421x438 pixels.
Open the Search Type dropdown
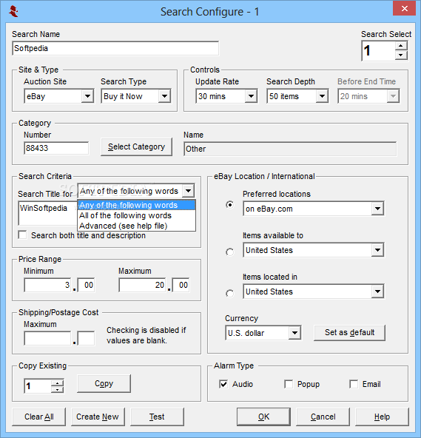pos(164,96)
